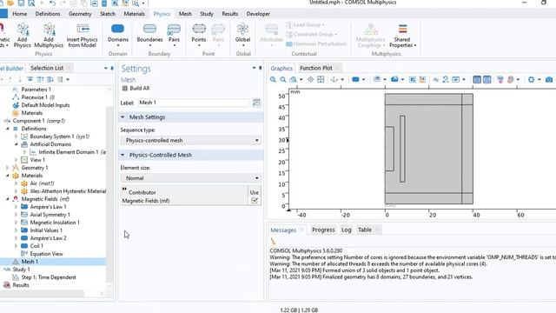Click the Zoom Box icon in Graphics
The height and width of the screenshot is (313, 556).
click(x=293, y=79)
